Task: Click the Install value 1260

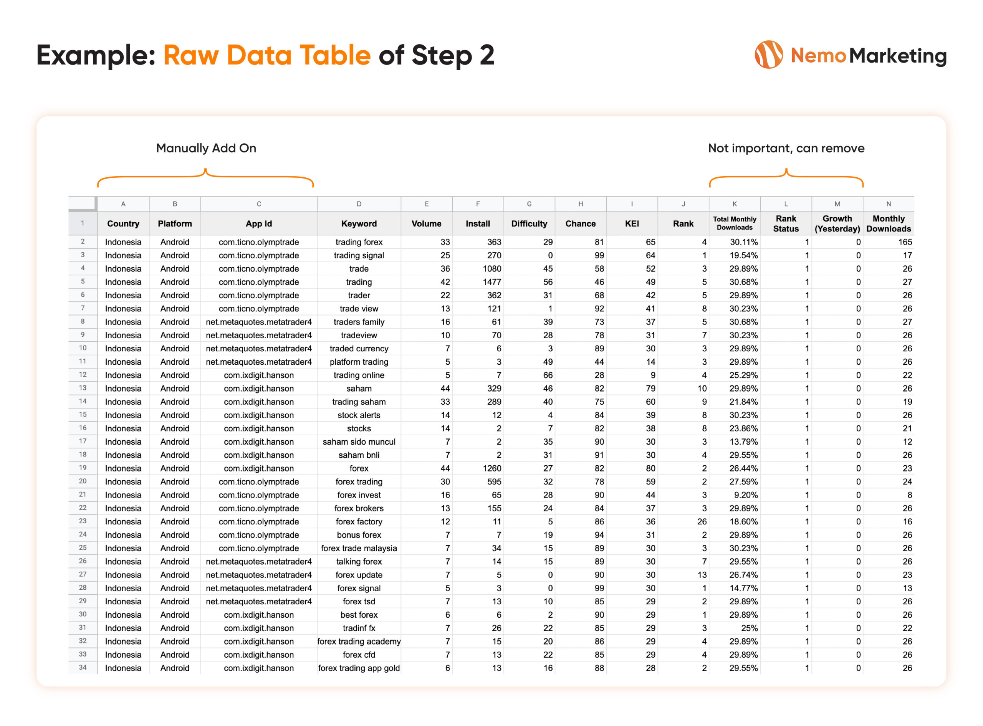Action: pyautogui.click(x=478, y=468)
